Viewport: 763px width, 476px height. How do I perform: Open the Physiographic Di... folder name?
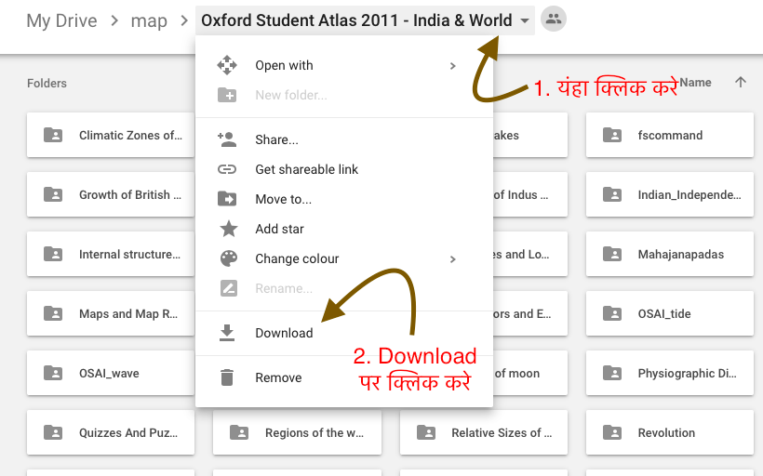tap(687, 374)
